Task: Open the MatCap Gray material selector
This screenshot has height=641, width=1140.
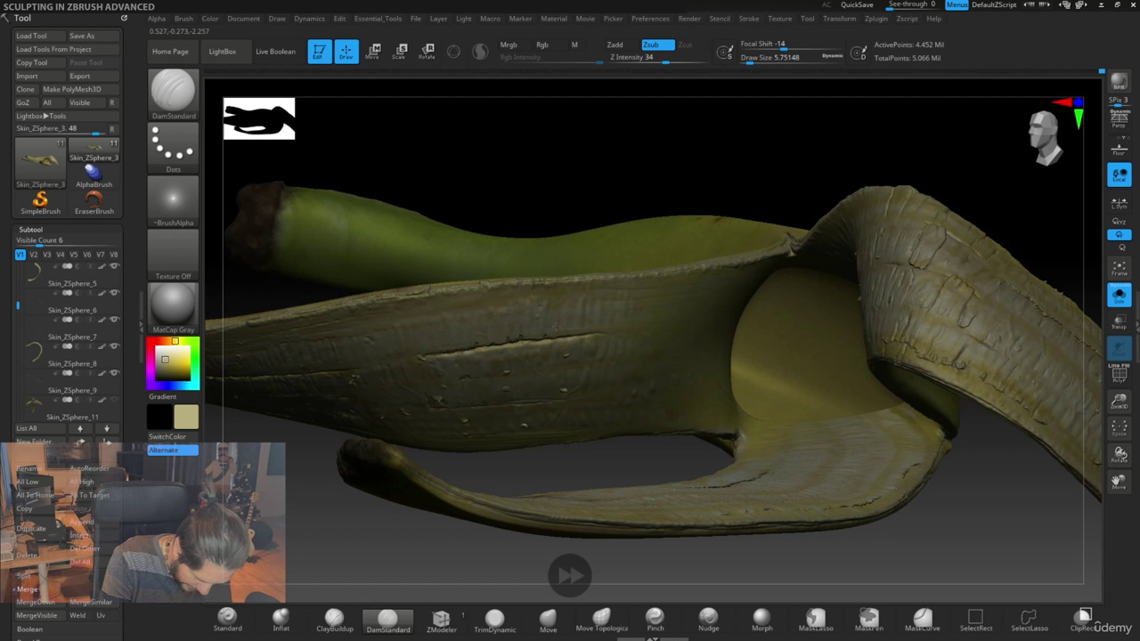Action: [173, 308]
